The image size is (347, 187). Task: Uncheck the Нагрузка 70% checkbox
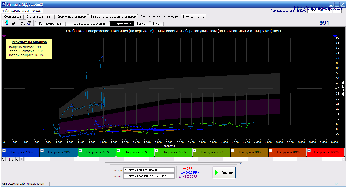coord(194,150)
